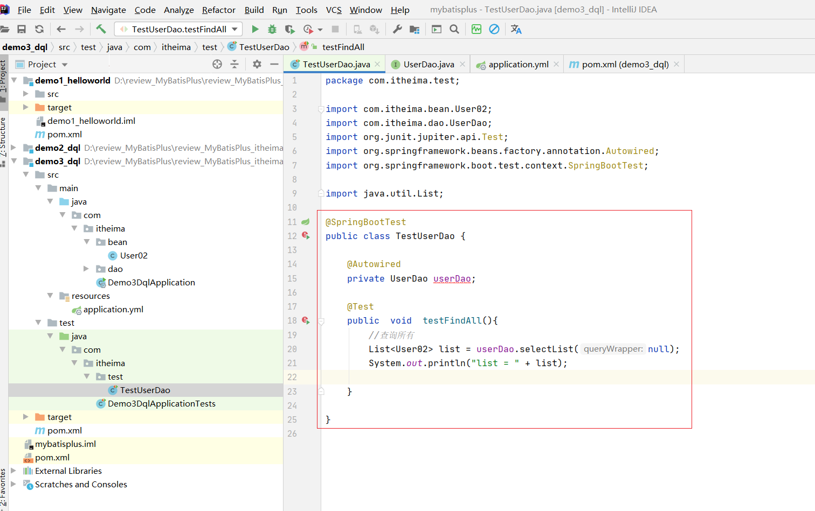Screen dimensions: 815x511
Task: Toggle the Favorites tool window sidebar tab
Action: [3, 487]
